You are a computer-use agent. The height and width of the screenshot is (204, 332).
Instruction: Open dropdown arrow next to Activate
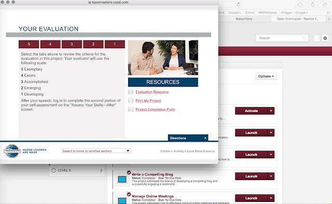[271, 111]
